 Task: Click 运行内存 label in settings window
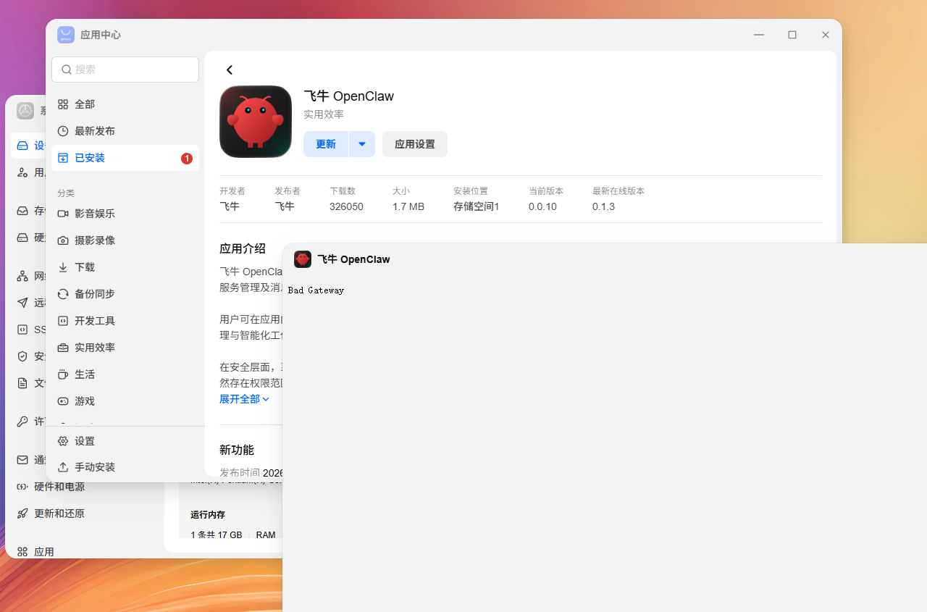click(208, 515)
